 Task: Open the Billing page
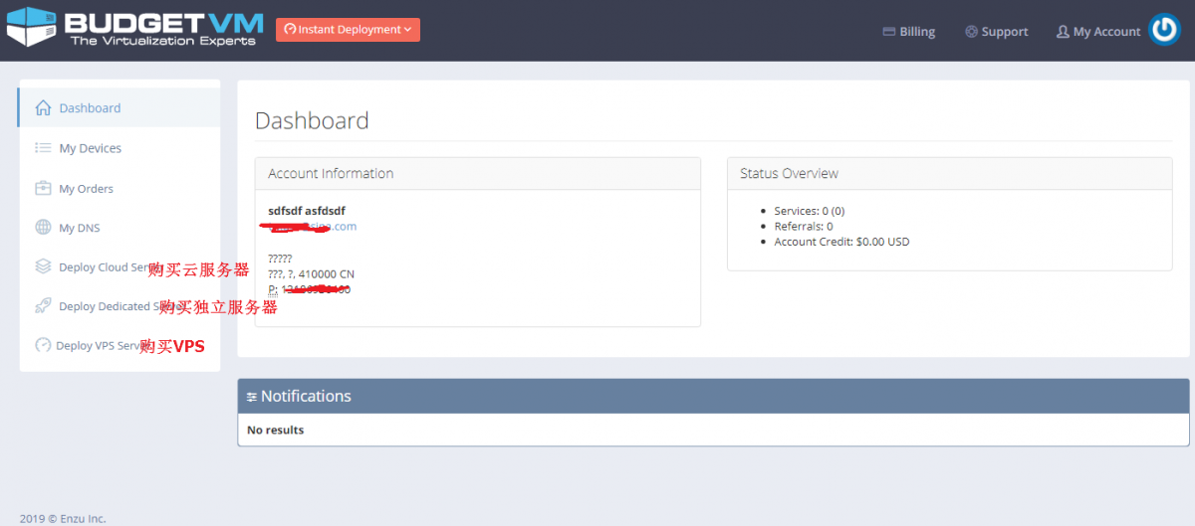908,32
